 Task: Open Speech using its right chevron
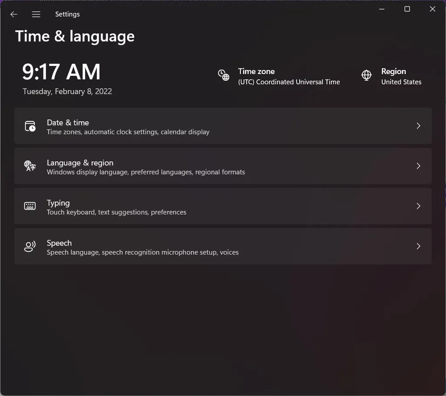[419, 246]
